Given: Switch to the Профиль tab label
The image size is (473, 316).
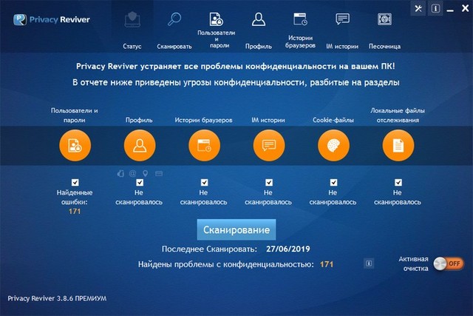Looking at the screenshot, I should pos(259,47).
